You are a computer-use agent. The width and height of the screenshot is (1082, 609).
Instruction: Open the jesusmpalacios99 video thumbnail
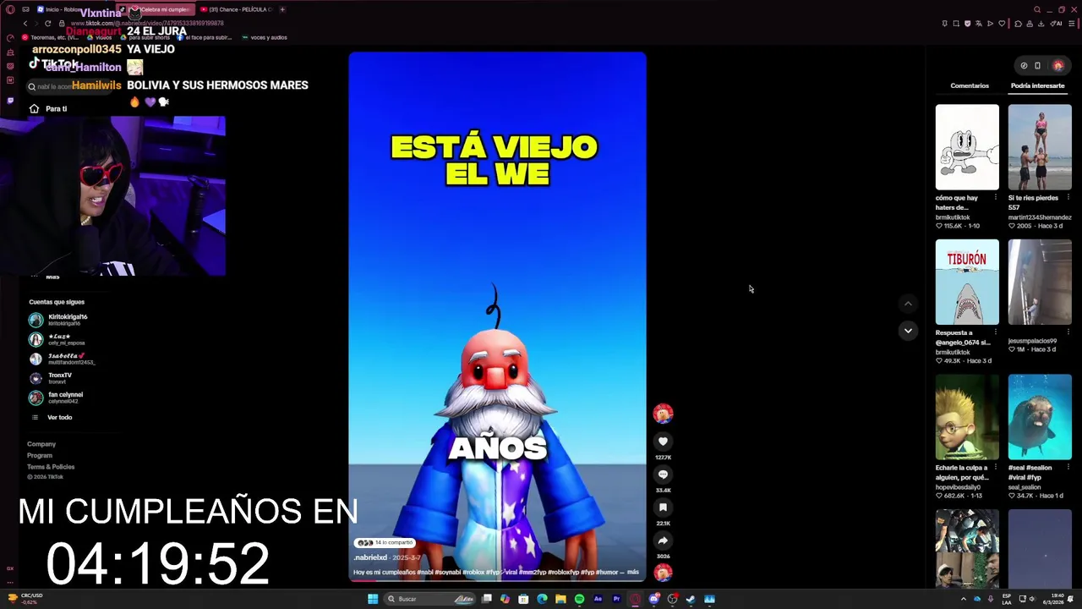[x=1040, y=282]
